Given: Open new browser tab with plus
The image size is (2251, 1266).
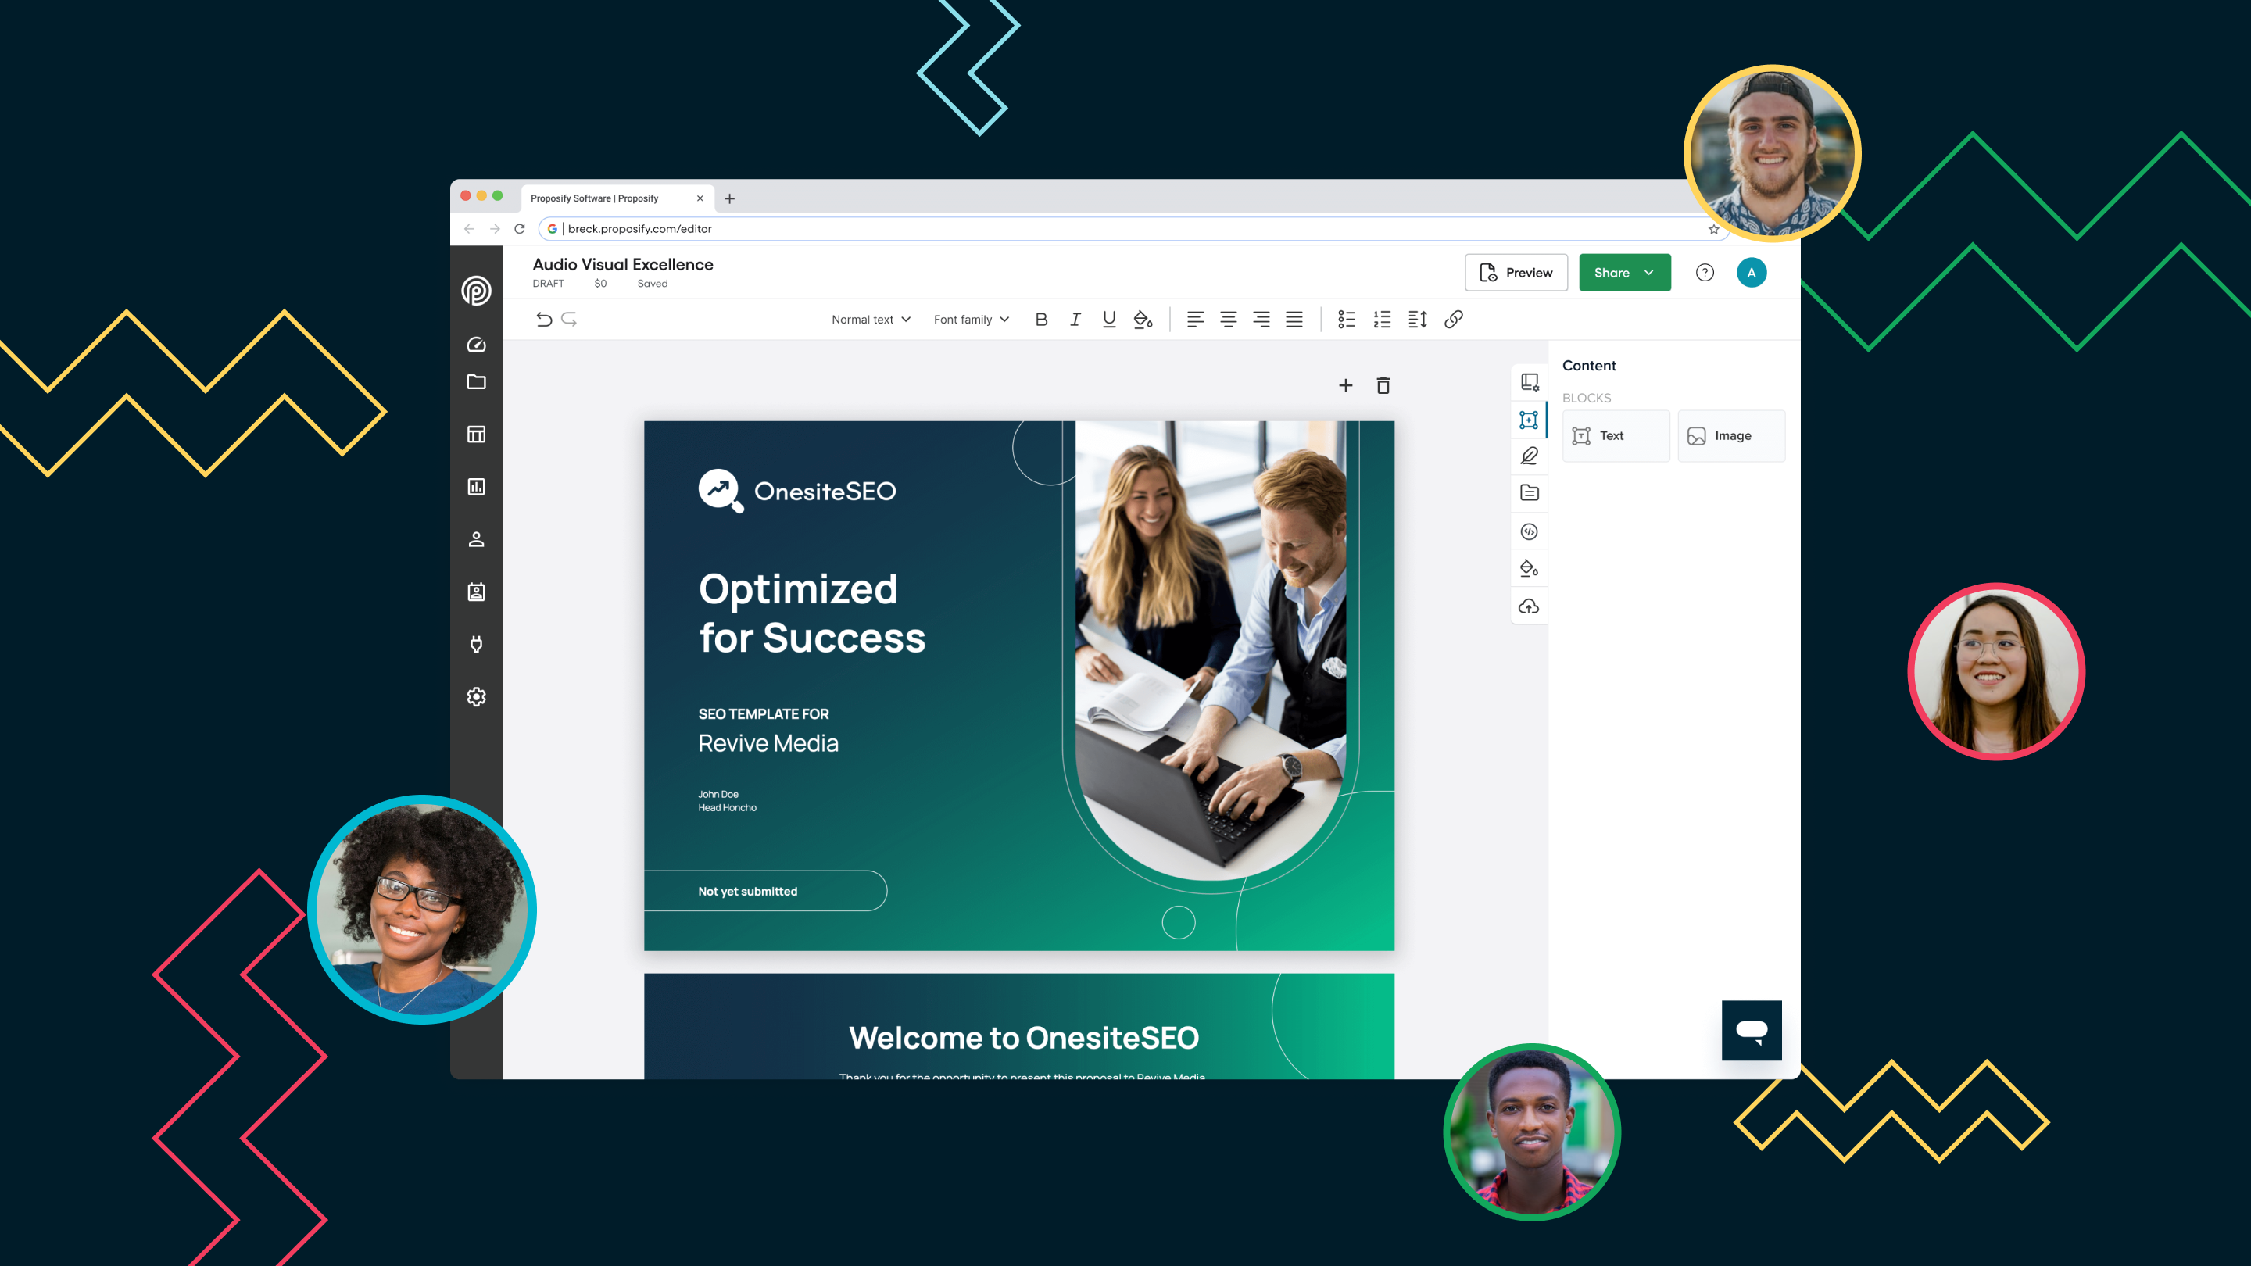Looking at the screenshot, I should click(730, 198).
